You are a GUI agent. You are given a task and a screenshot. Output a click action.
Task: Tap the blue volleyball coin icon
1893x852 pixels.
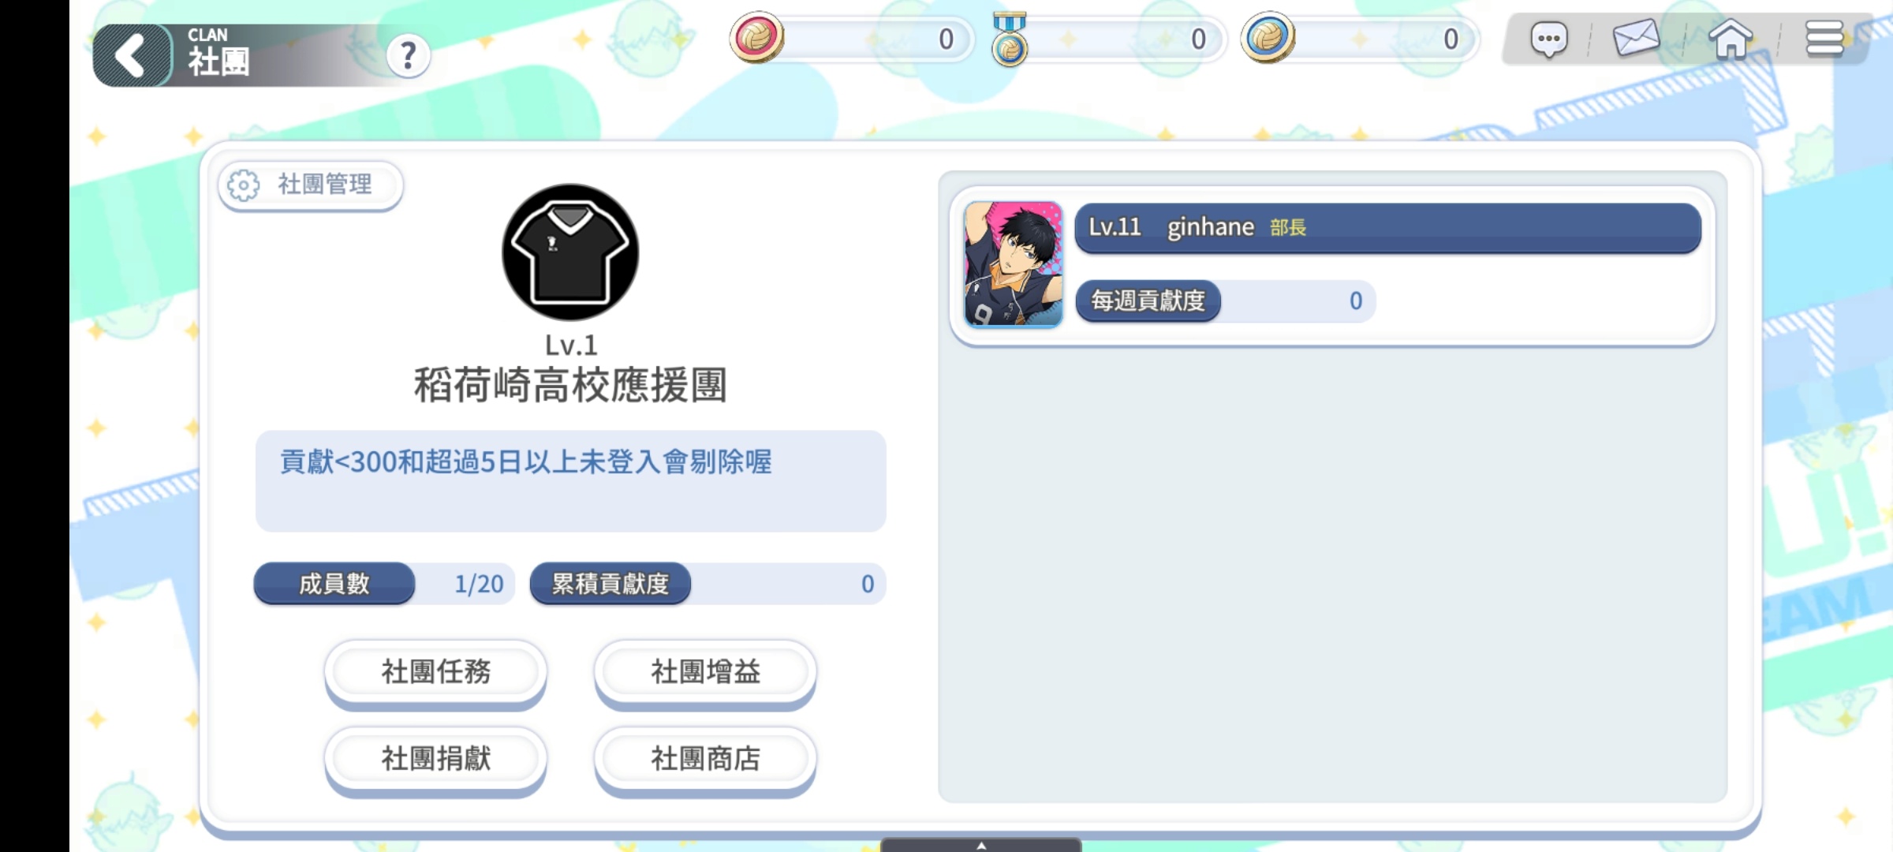tap(1268, 37)
